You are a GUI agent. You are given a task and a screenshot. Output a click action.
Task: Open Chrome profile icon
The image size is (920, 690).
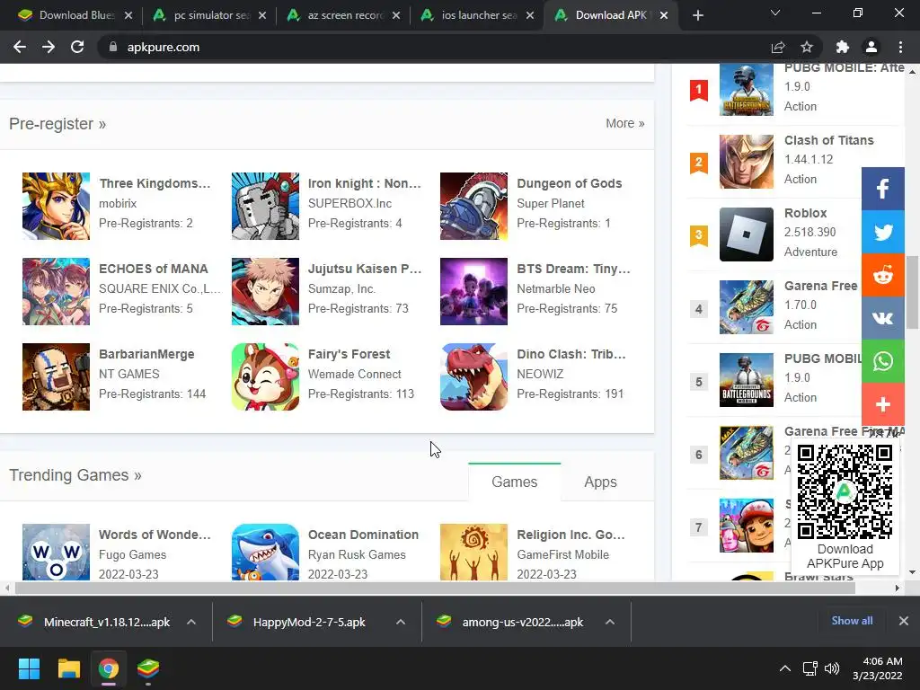coord(871,47)
